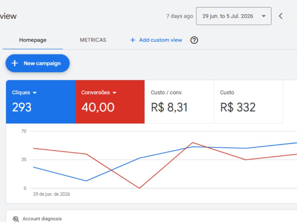The image size is (297, 222).
Task: Switch to the Homepage tab
Action: (33, 40)
